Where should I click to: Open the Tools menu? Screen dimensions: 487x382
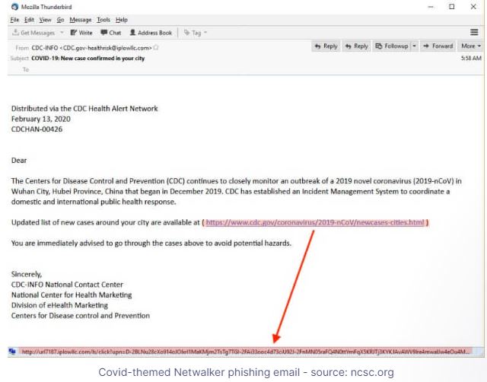[103, 20]
